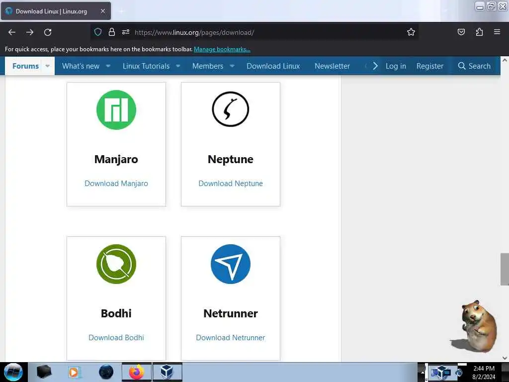Open the Windows Start button

[x=13, y=372]
